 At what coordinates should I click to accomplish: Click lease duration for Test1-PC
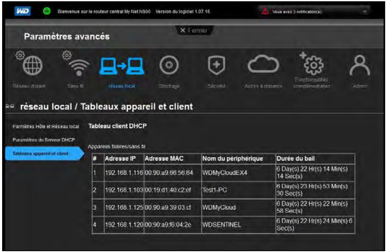(312, 190)
